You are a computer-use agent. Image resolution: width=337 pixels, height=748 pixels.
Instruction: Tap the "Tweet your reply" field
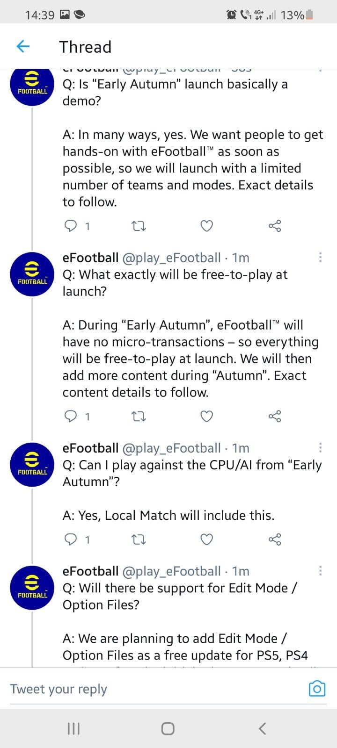tap(154, 689)
